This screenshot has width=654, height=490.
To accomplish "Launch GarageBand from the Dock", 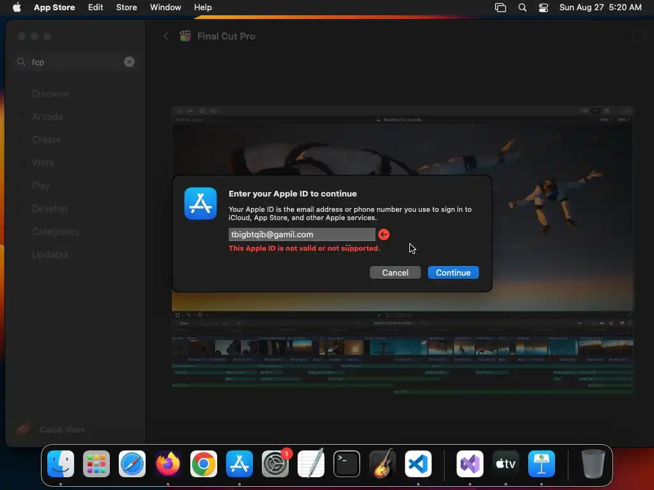I will pyautogui.click(x=383, y=464).
